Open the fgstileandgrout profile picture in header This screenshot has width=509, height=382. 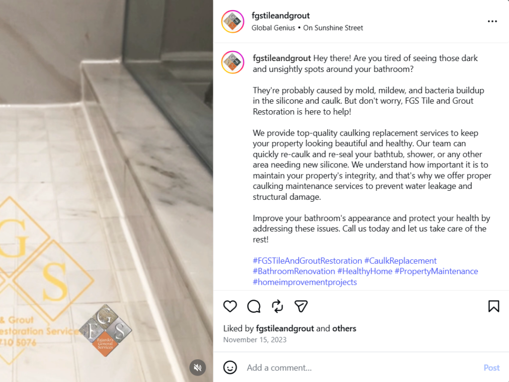coord(233,21)
